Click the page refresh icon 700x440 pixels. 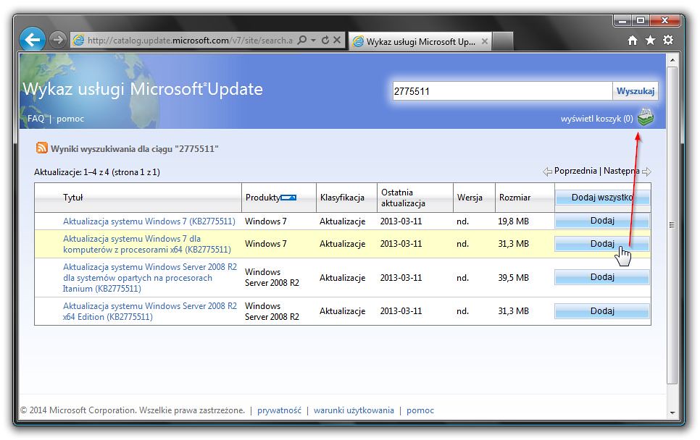point(325,40)
